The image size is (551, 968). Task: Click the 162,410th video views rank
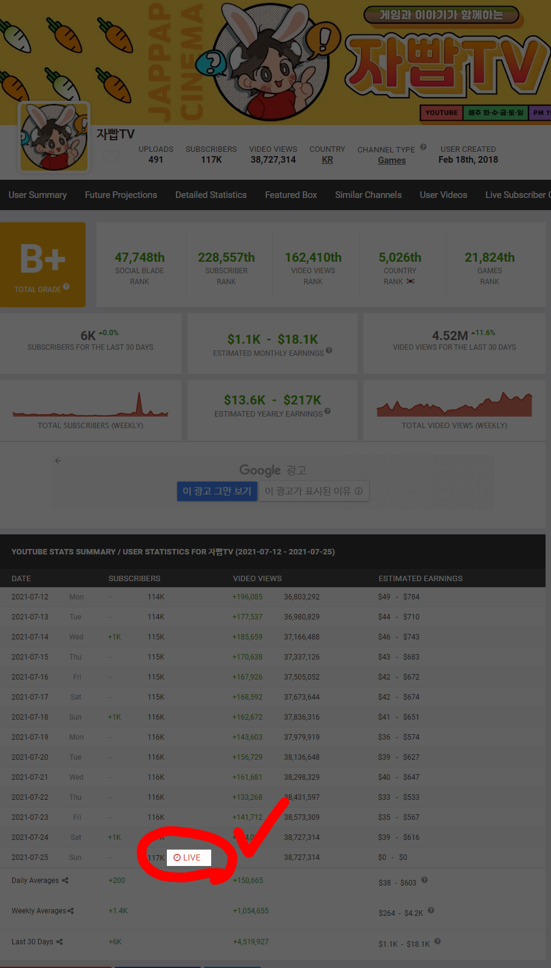click(313, 257)
